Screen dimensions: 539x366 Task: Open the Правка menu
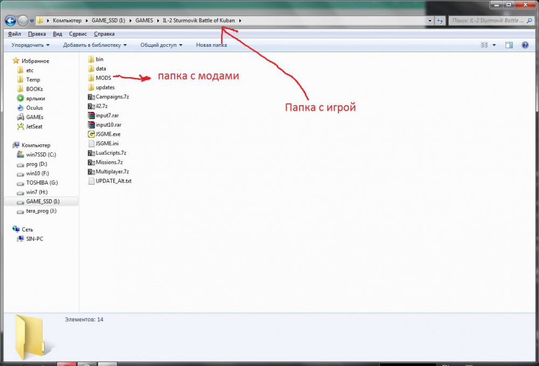pos(37,34)
